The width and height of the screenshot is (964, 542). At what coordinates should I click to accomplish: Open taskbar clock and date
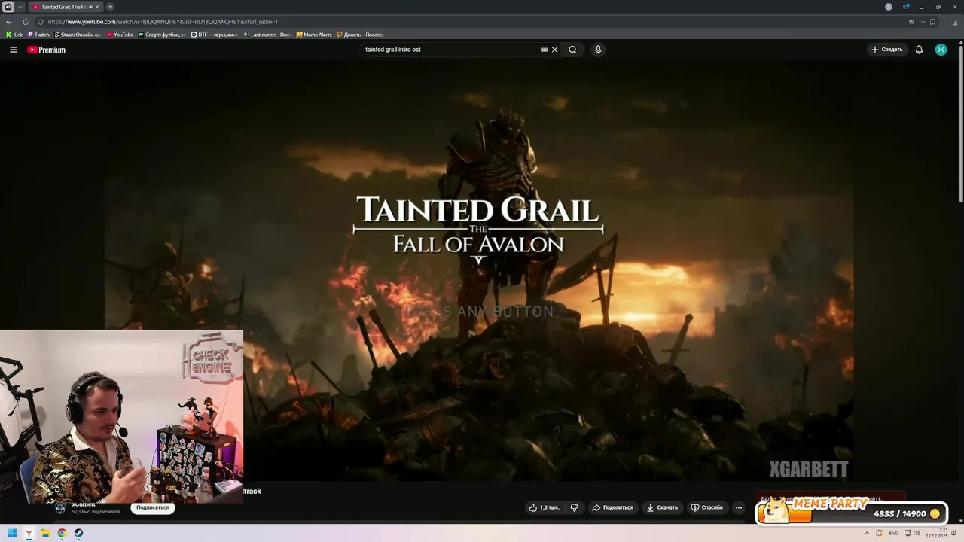tap(937, 533)
